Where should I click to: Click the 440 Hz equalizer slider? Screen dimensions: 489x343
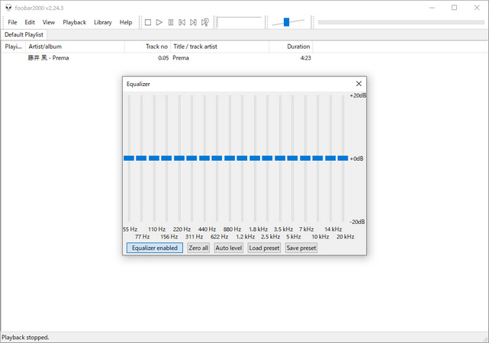[x=204, y=159]
